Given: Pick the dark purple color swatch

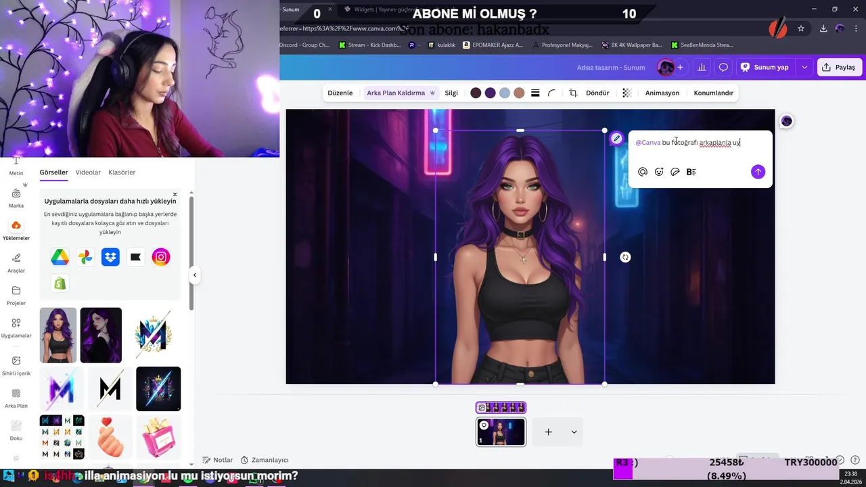Looking at the screenshot, I should [x=490, y=93].
